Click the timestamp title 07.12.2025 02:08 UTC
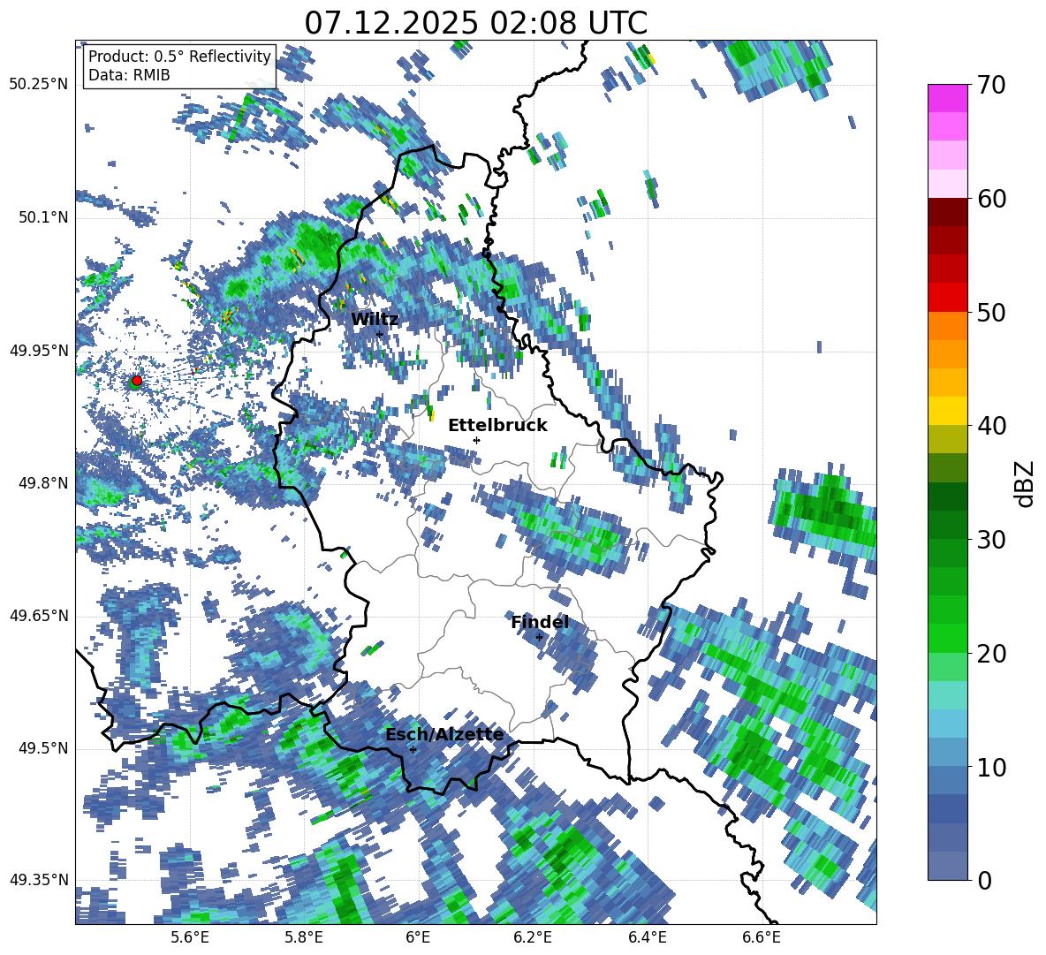 coord(475,23)
